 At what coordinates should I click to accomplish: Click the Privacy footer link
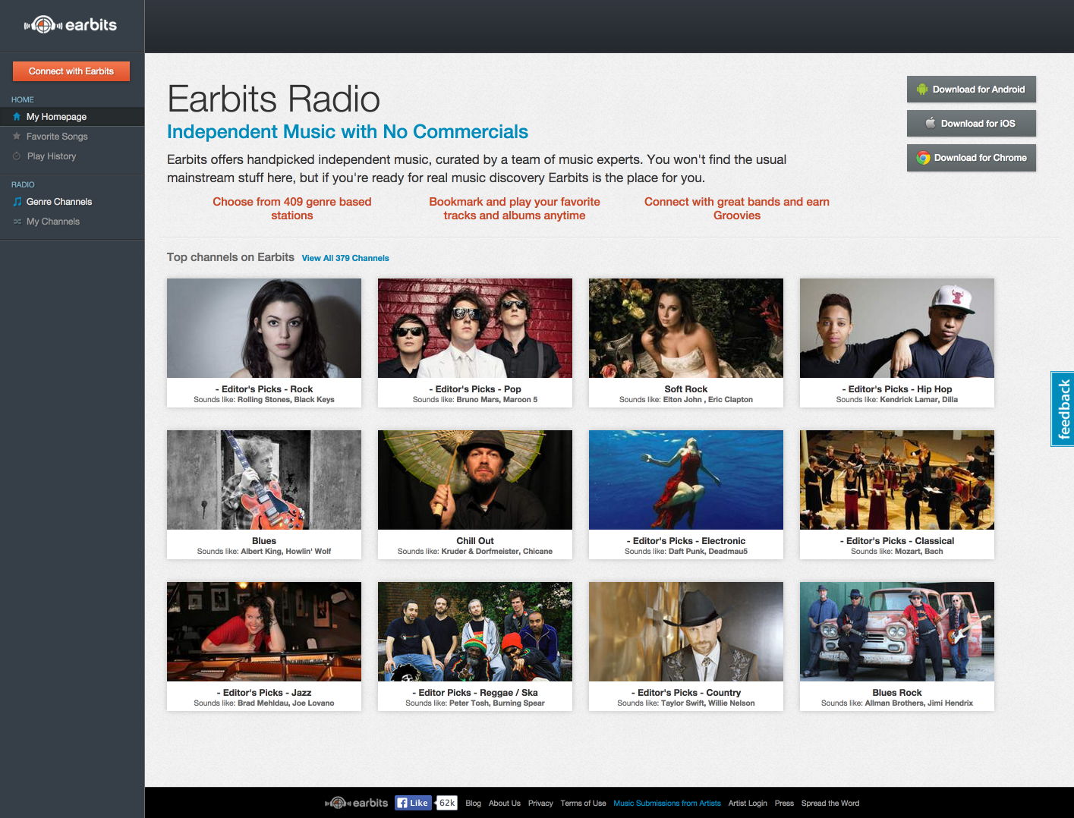(540, 804)
